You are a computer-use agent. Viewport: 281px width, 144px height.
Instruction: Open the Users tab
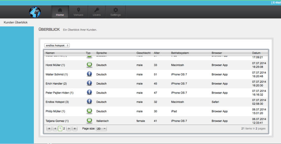[x=97, y=12]
